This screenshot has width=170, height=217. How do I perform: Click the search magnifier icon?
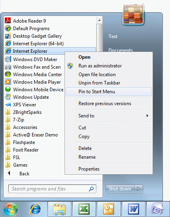pos(91,189)
